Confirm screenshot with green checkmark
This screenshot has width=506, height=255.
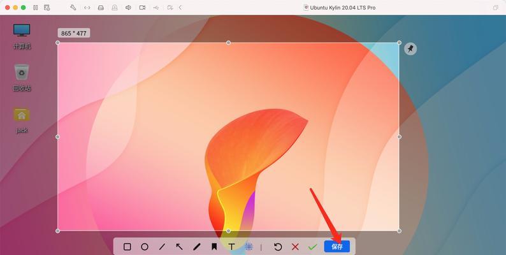[x=312, y=247]
